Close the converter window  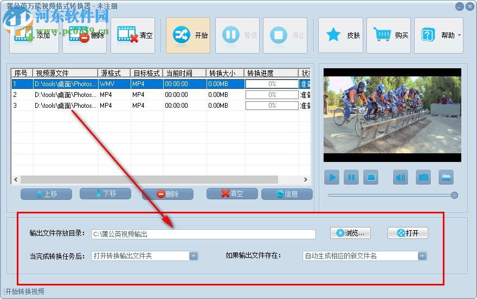[470, 6]
